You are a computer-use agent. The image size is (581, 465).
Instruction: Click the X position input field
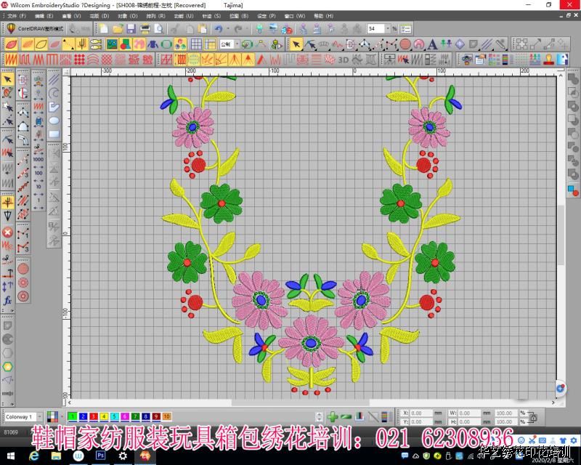click(421, 413)
